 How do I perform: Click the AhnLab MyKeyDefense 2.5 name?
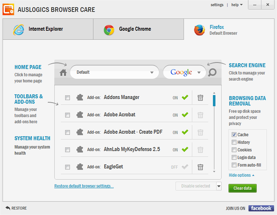click(132, 150)
